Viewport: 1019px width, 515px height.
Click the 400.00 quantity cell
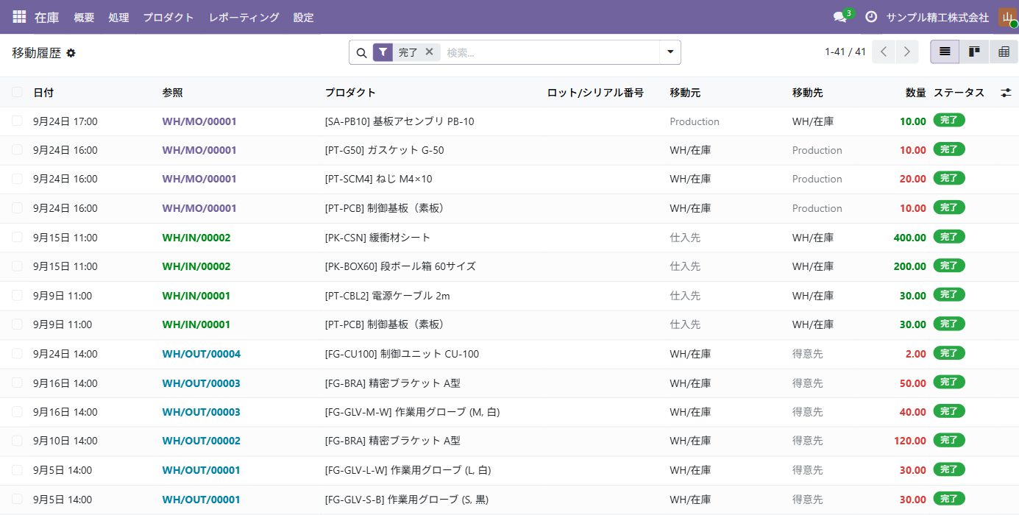point(909,238)
